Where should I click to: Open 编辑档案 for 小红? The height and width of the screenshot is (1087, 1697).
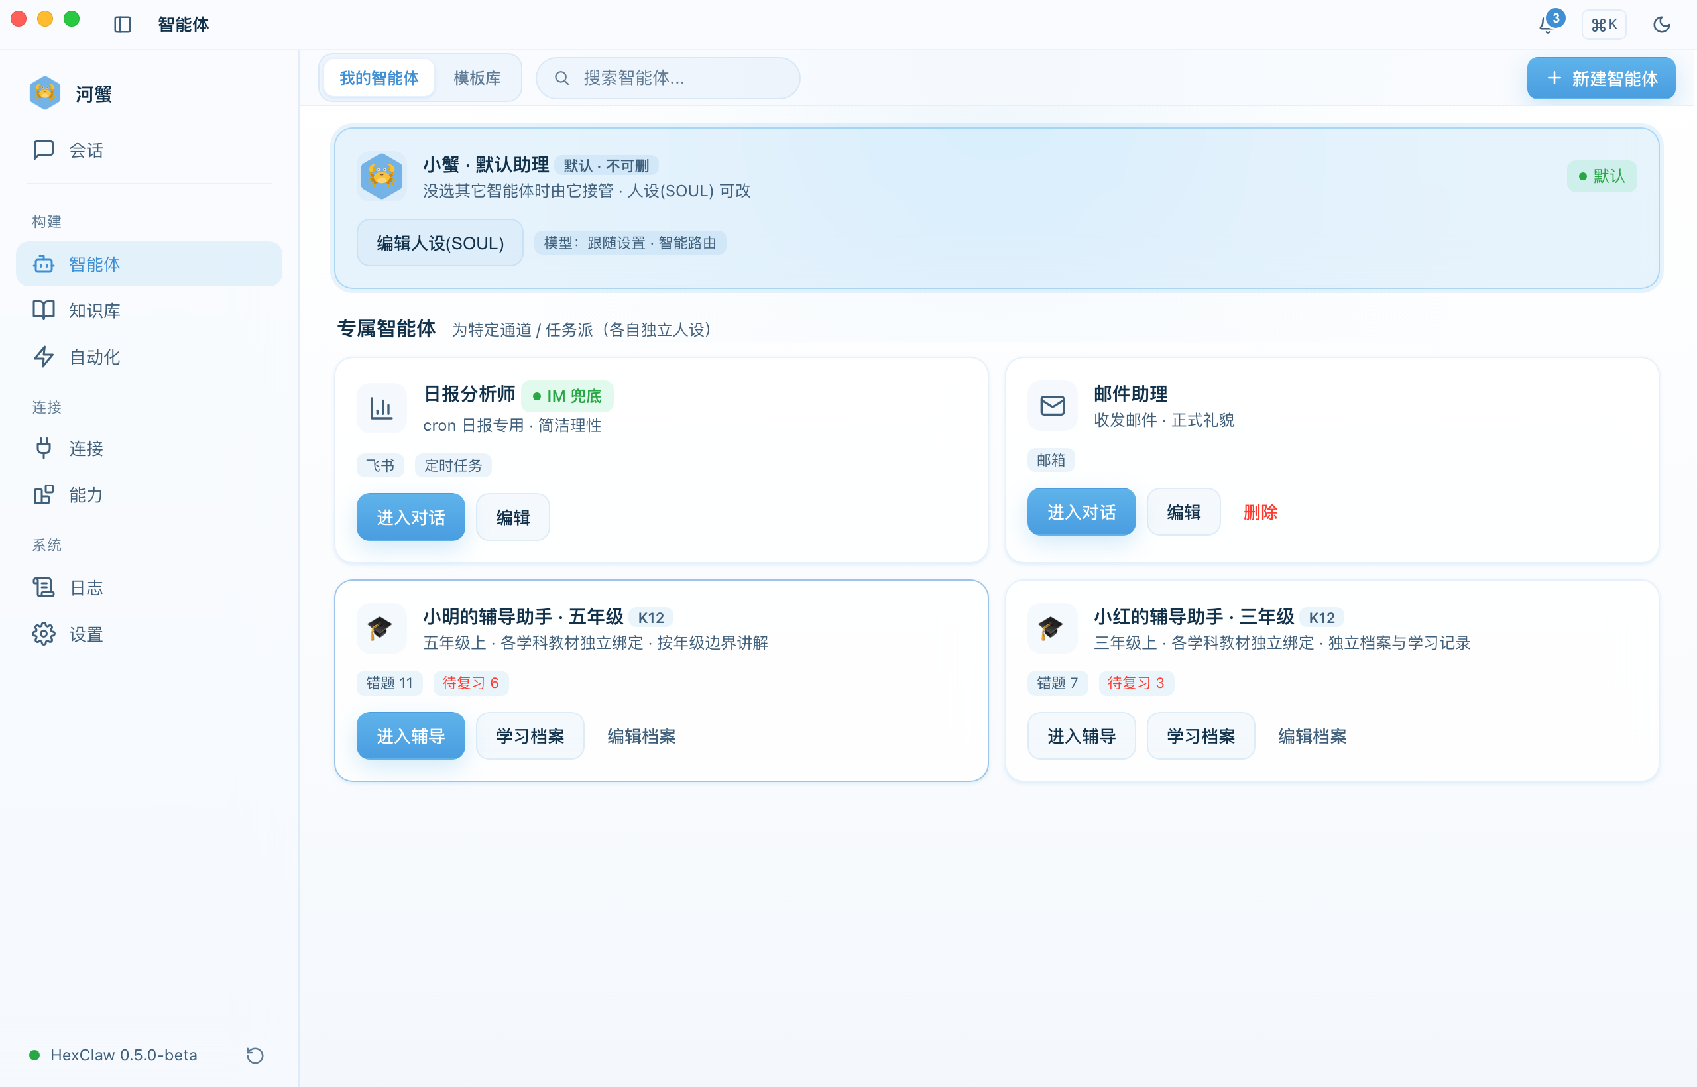click(x=1313, y=736)
